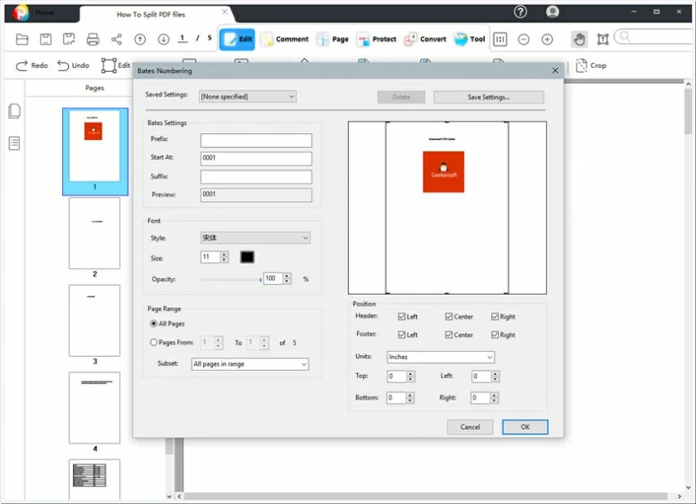The height and width of the screenshot is (504, 696).
Task: Uncheck the Header Center checkbox
Action: (x=450, y=316)
